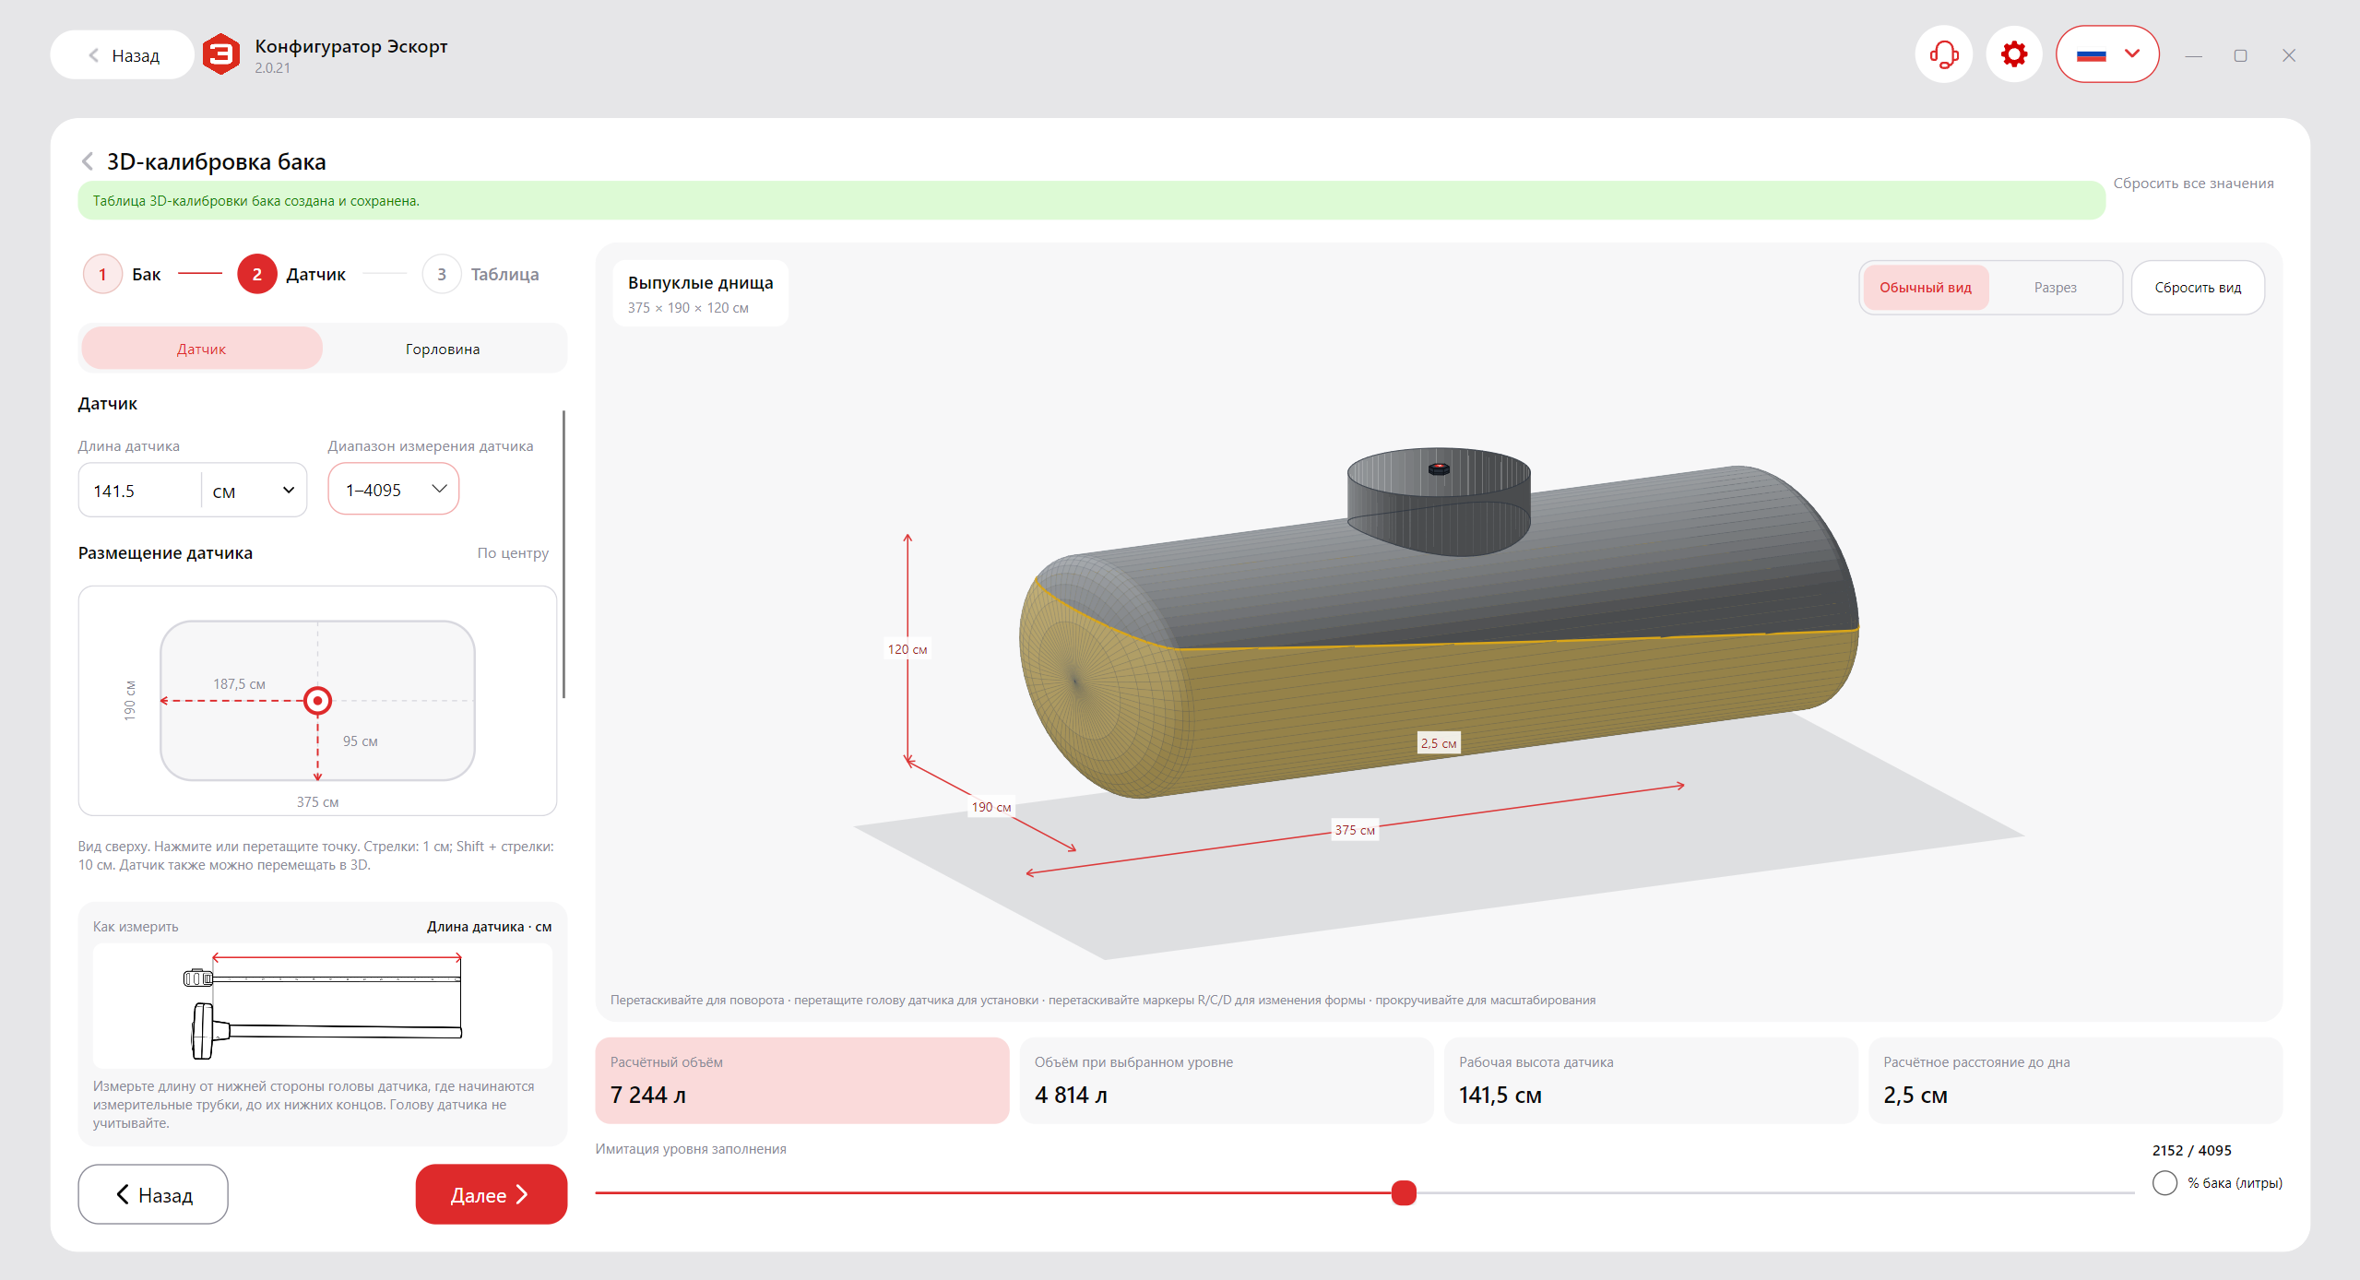The height and width of the screenshot is (1280, 2360).
Task: Select the Горловина tab
Action: [x=443, y=349]
